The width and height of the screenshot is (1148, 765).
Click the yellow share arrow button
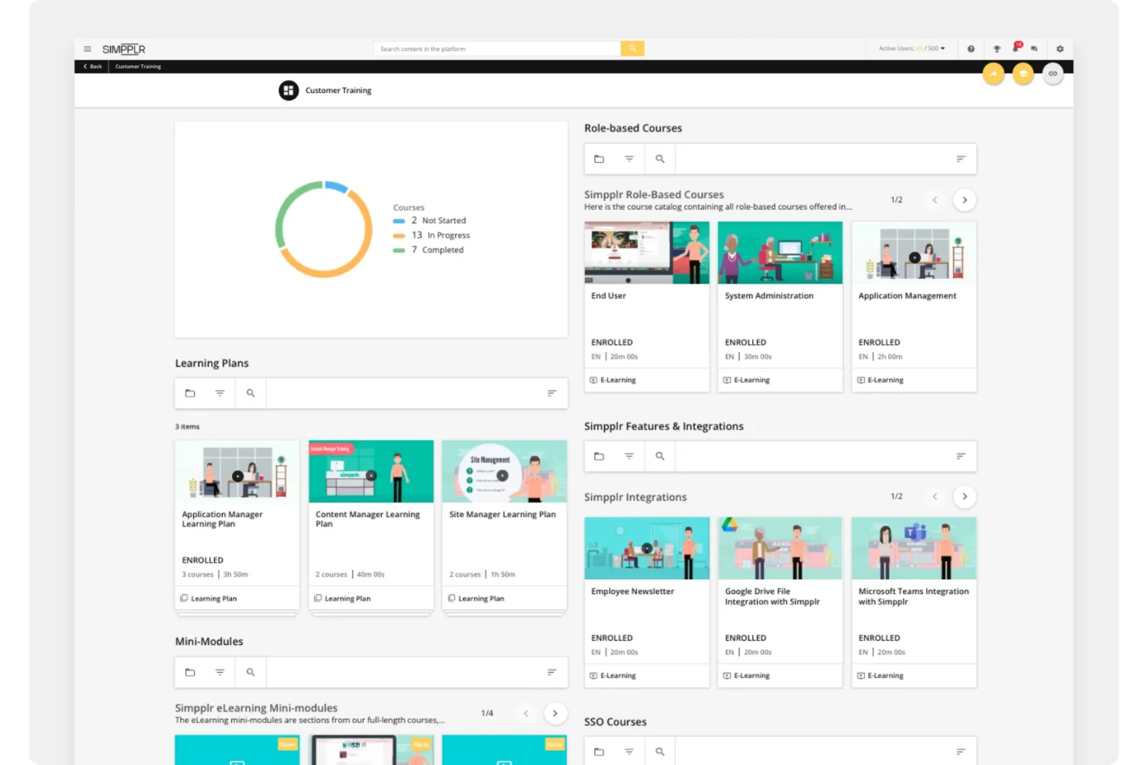click(994, 74)
